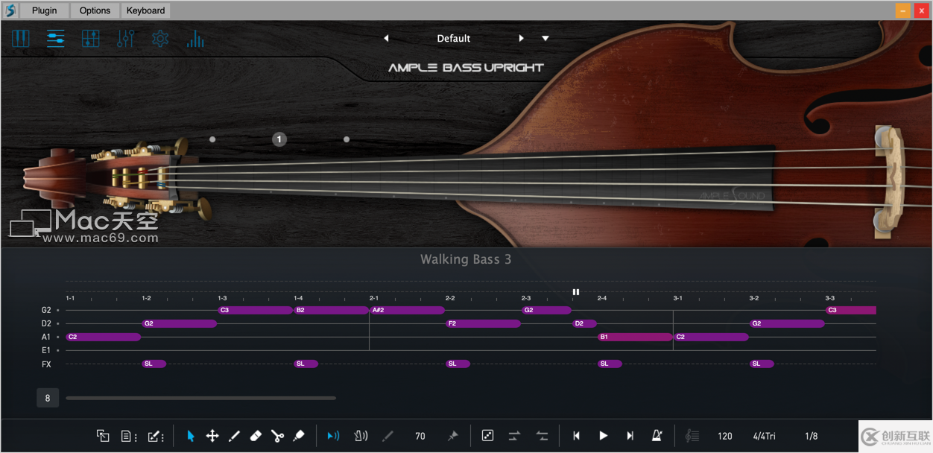Open the Default preset dropdown arrow
The height and width of the screenshot is (453, 933).
(x=545, y=38)
